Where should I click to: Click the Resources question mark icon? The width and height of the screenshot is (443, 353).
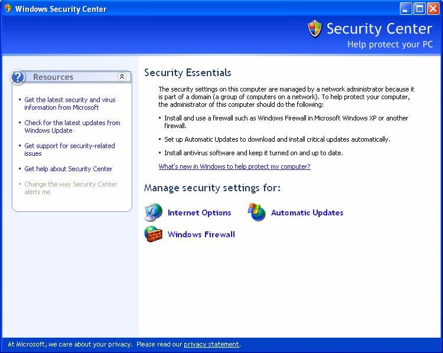[x=18, y=77]
